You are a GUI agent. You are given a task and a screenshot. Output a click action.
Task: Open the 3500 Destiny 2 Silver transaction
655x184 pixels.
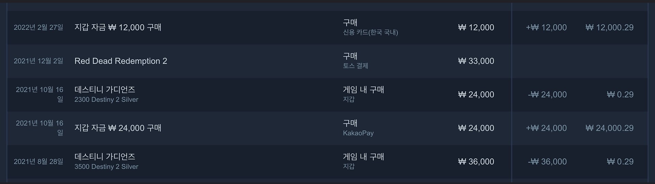(x=106, y=167)
